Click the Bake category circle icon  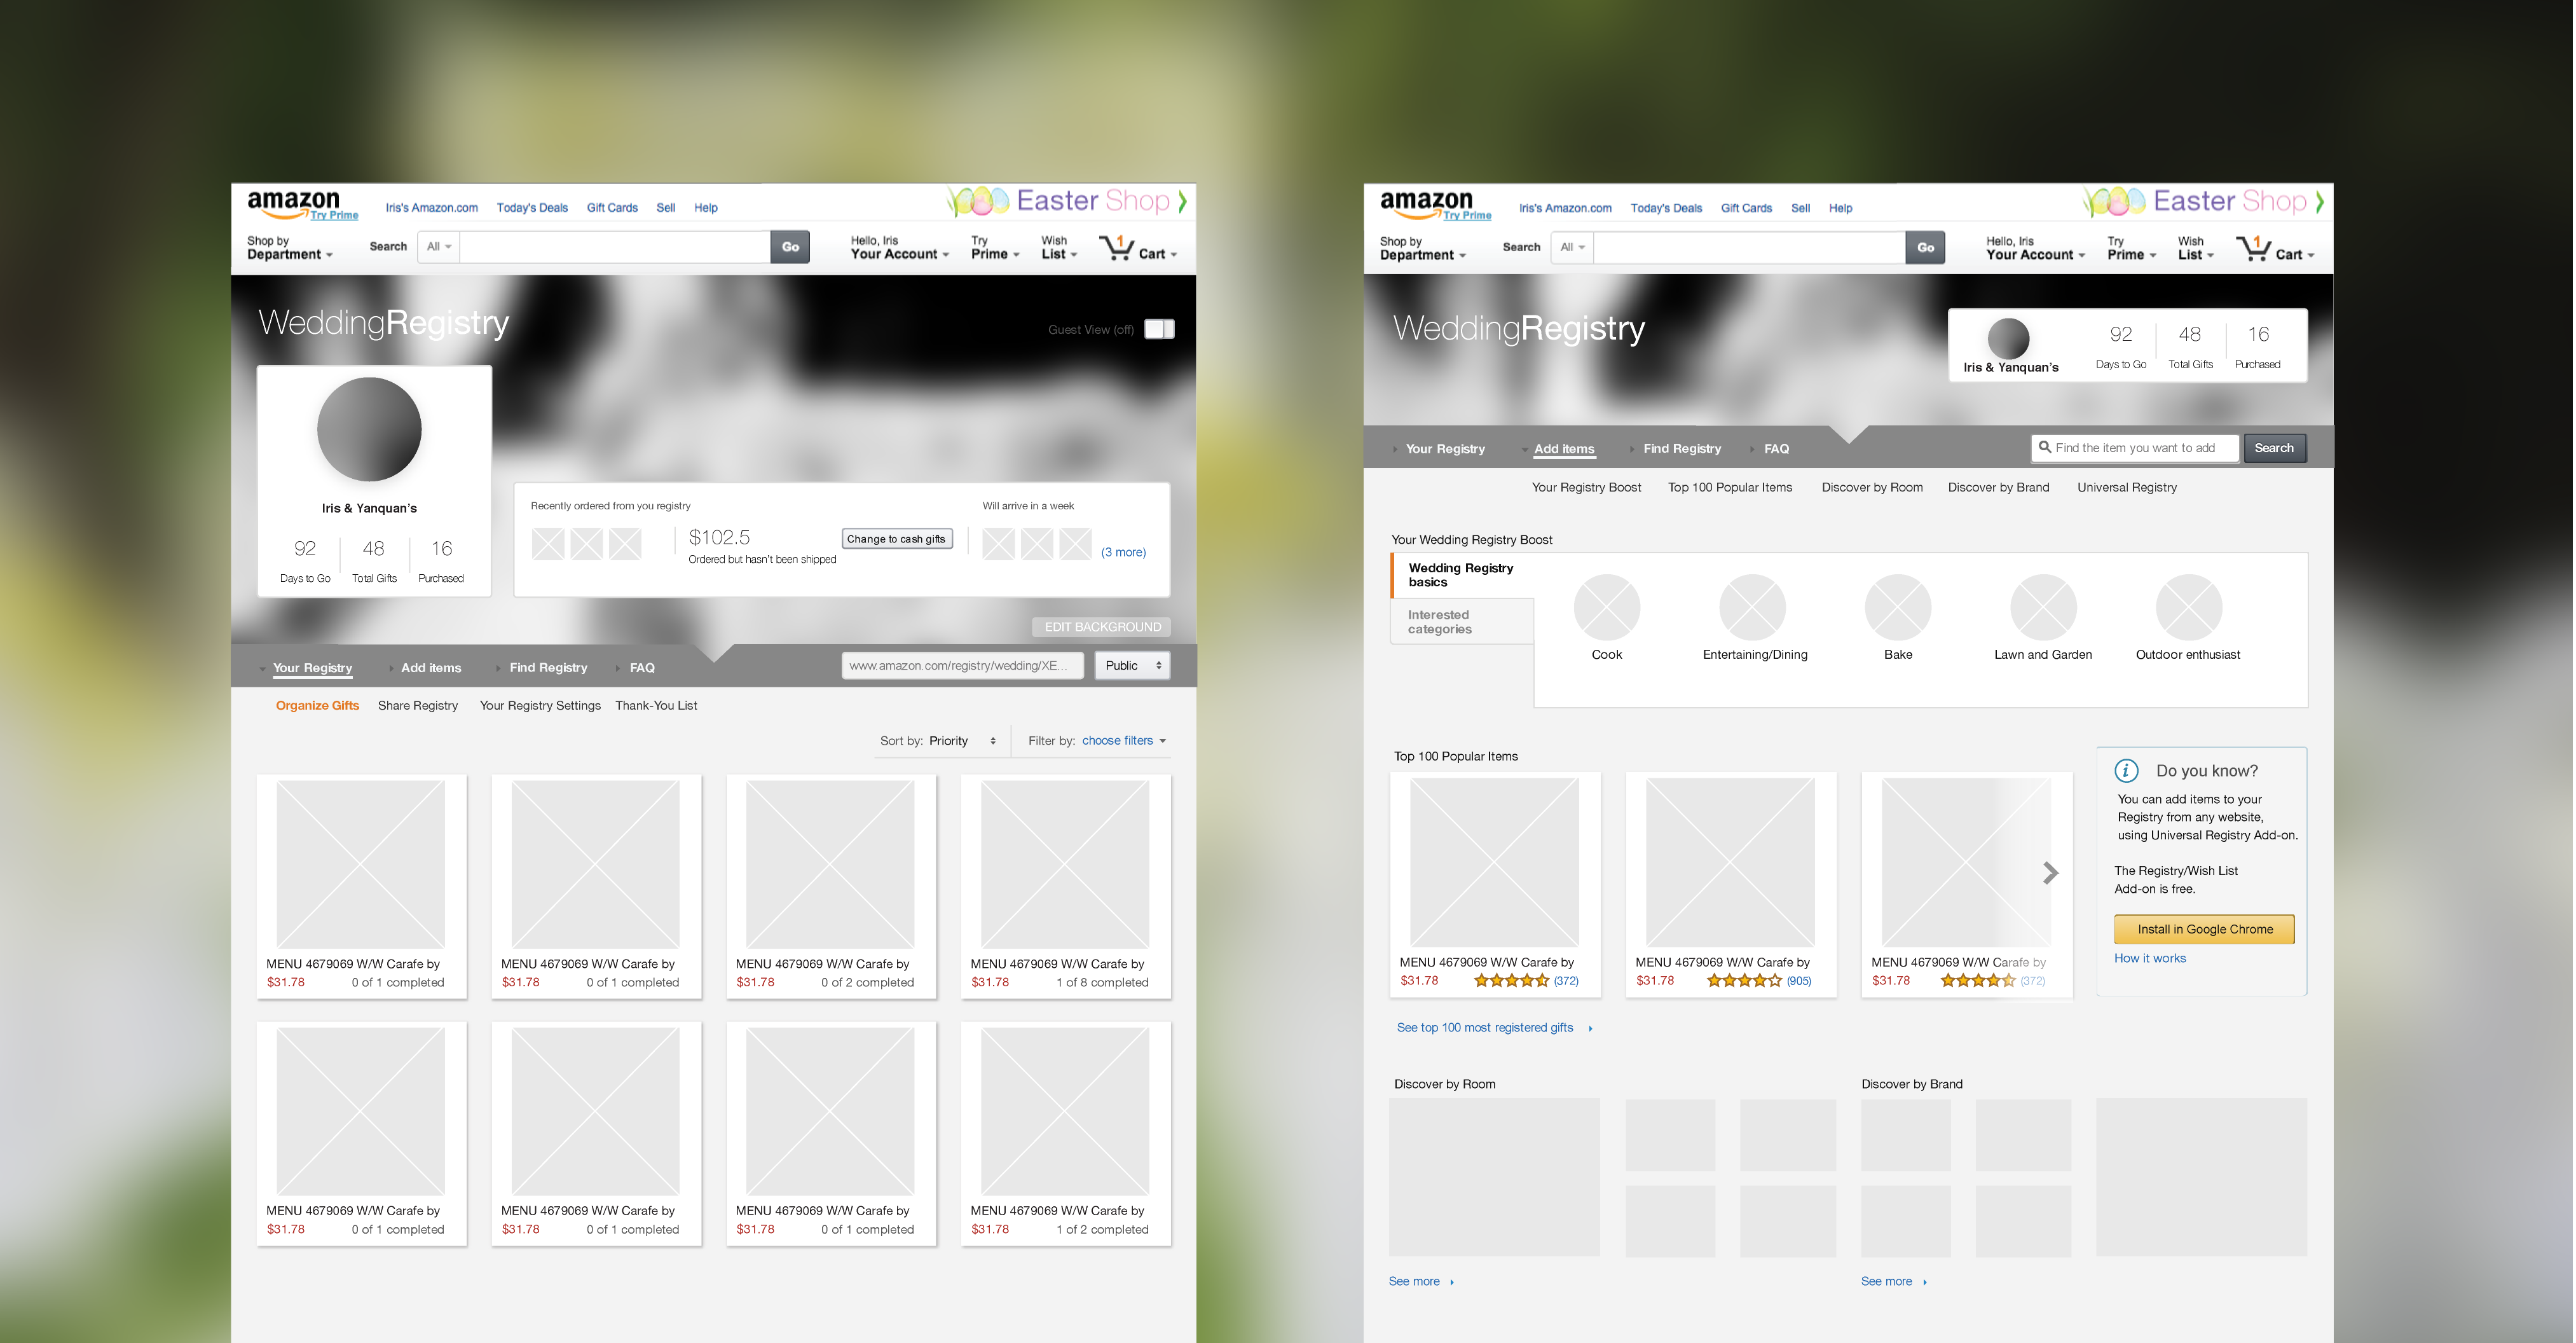[1897, 607]
